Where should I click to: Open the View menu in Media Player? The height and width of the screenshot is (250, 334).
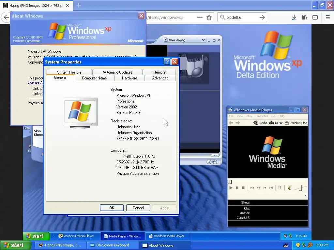240,116
